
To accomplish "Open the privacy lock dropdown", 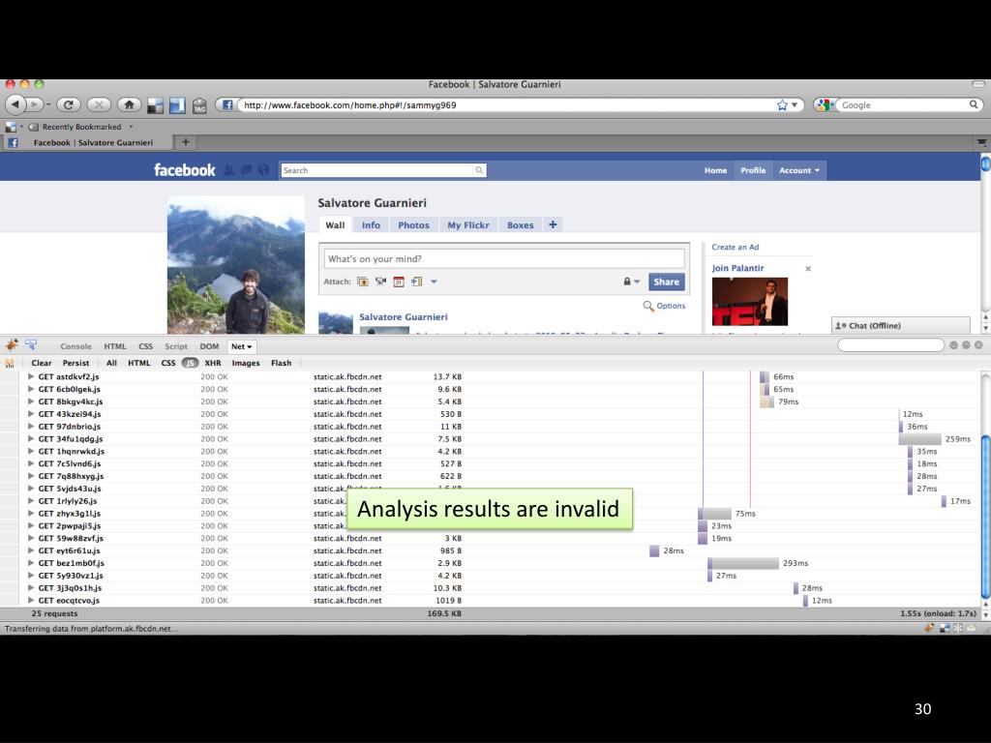I will click(631, 282).
